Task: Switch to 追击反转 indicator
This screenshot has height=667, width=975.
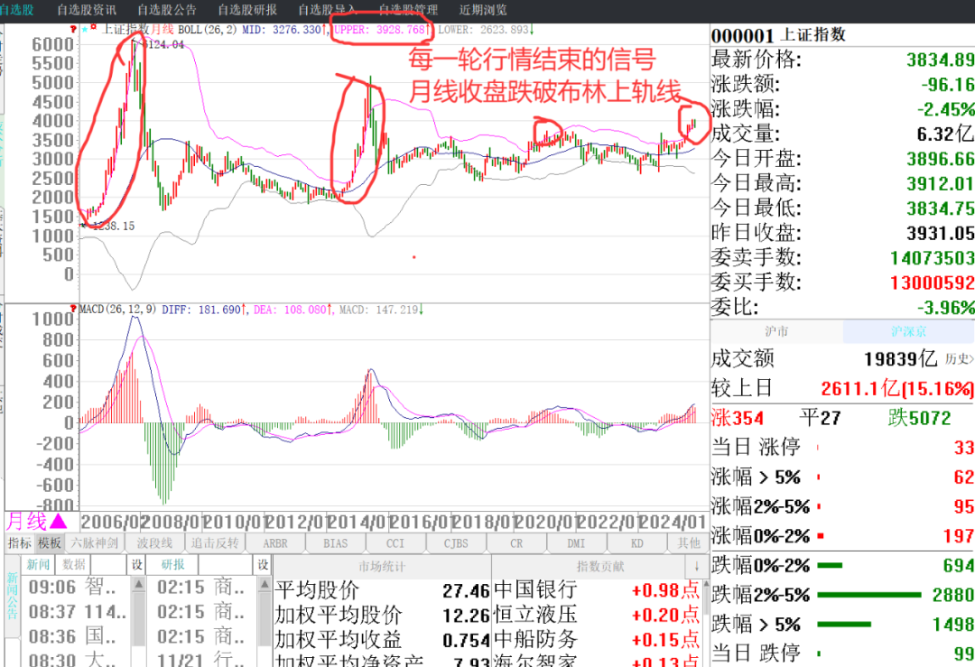Action: tap(215, 542)
